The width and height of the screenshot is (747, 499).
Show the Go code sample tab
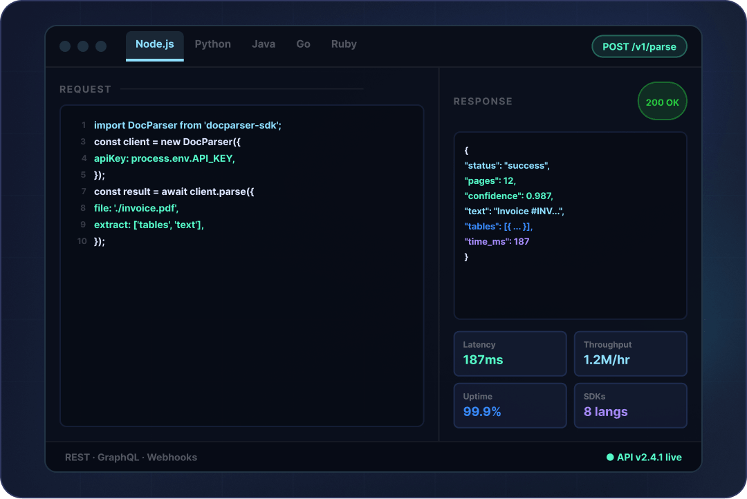(303, 44)
